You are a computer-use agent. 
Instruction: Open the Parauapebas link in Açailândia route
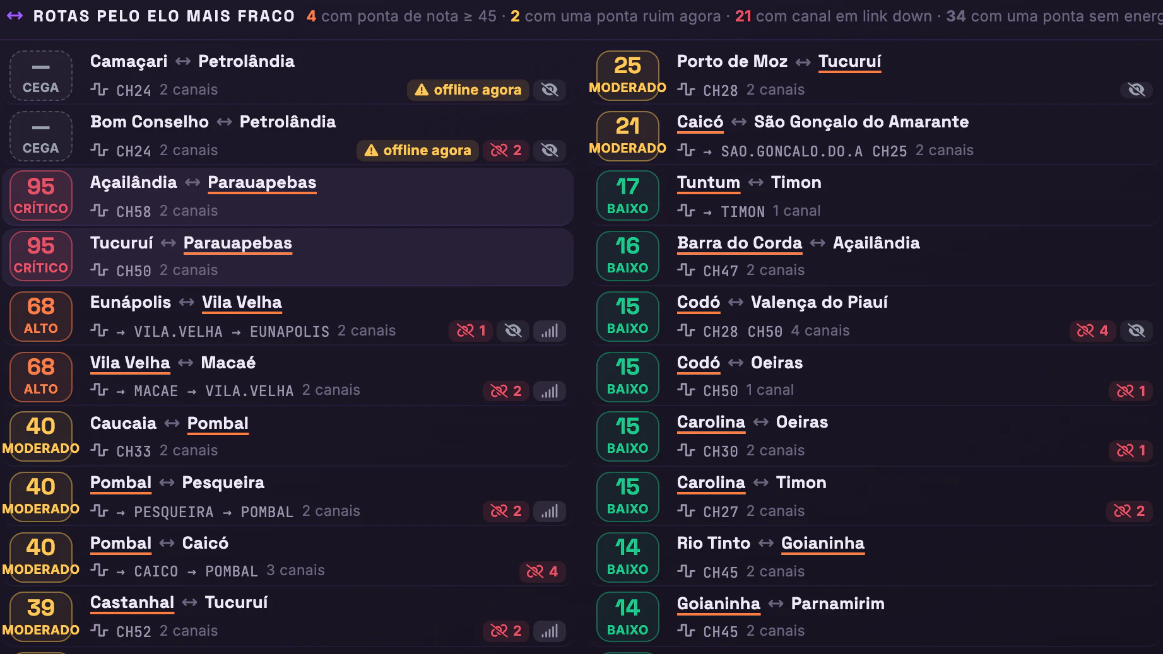point(262,183)
